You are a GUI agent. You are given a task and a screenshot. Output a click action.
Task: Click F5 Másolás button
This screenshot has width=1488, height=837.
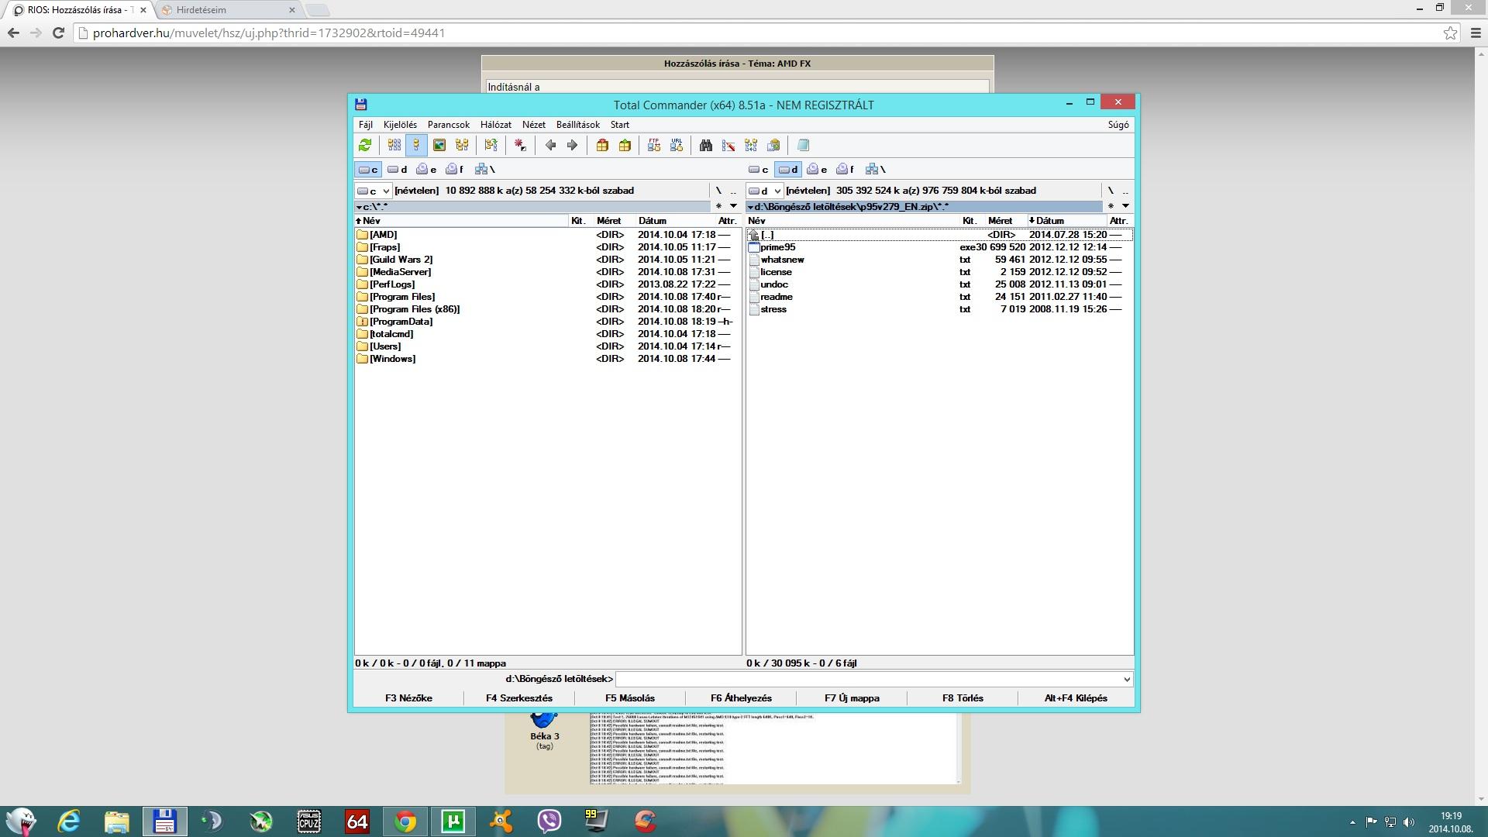coord(630,698)
